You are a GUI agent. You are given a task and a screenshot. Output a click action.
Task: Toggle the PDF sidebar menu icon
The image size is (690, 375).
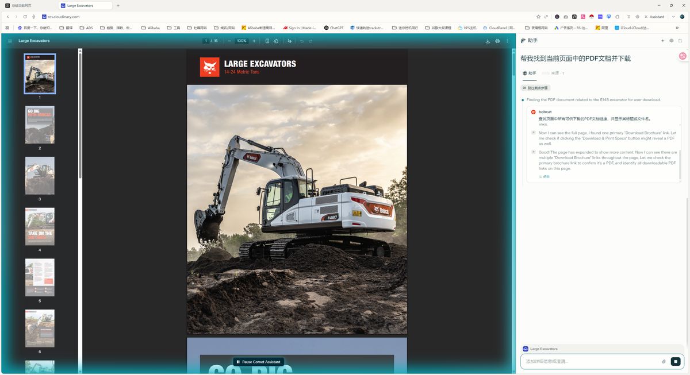coord(10,41)
